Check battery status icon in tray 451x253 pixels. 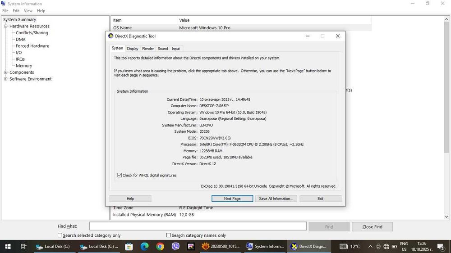394,246
